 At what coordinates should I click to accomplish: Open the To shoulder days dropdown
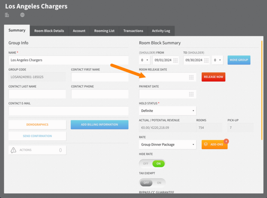[x=217, y=60]
